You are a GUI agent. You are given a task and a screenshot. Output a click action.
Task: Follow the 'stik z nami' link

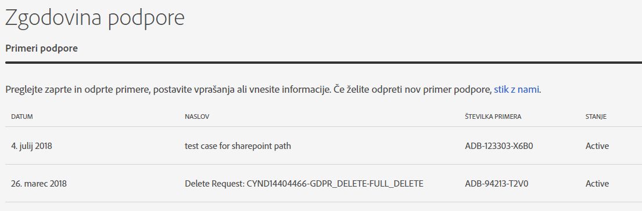click(x=517, y=89)
